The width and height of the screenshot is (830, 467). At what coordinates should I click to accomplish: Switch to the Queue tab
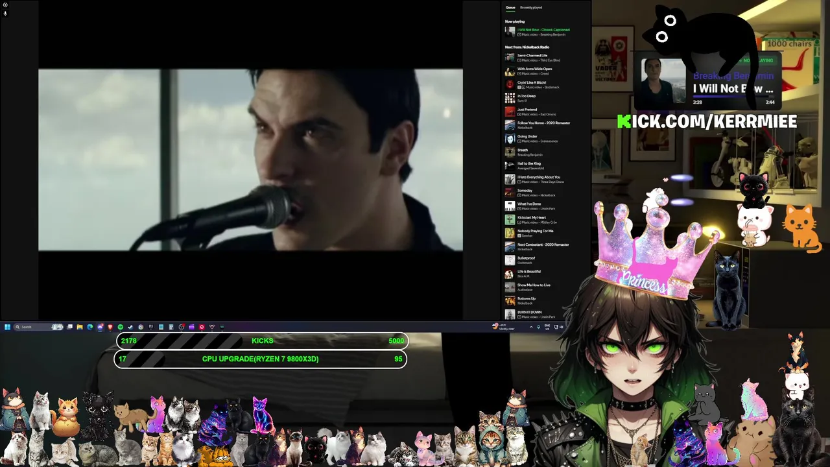[510, 8]
